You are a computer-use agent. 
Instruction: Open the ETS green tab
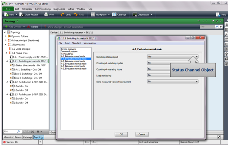coord(8,9)
